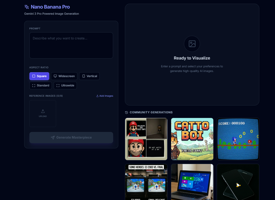Click the monitor icon on the Widescreen button

[x=55, y=76]
